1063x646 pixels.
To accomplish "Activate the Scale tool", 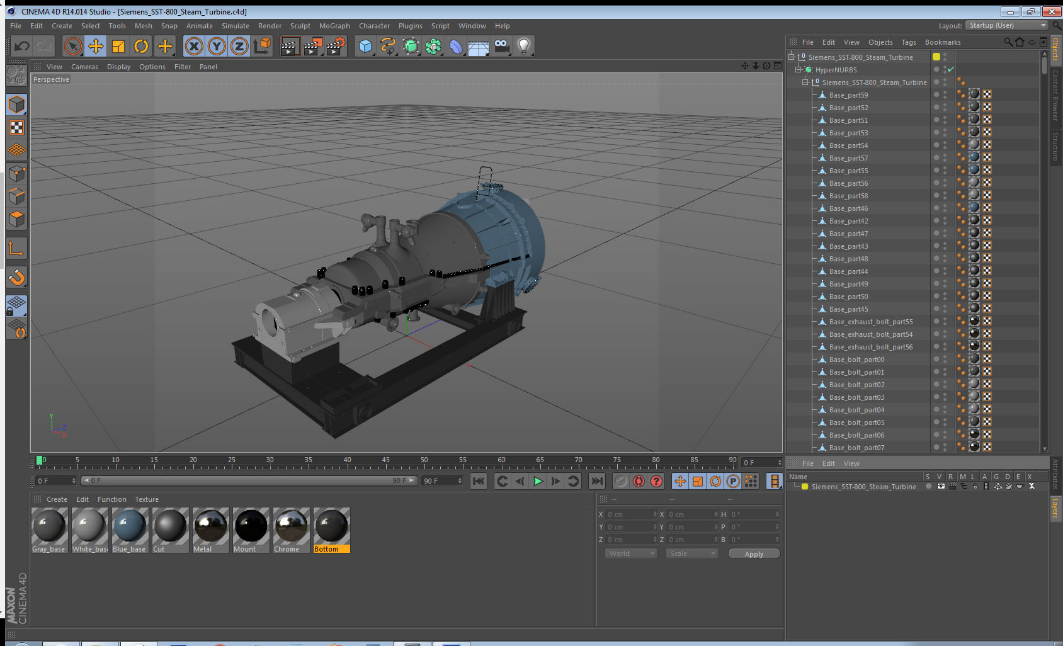I will pyautogui.click(x=118, y=46).
